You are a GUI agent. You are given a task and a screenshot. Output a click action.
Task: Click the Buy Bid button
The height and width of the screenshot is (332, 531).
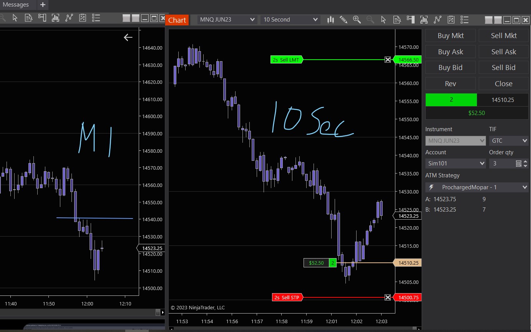pyautogui.click(x=450, y=67)
